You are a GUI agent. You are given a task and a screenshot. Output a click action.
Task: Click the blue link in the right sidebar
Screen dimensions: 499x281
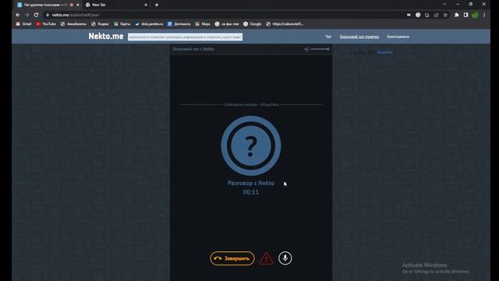[x=384, y=52]
